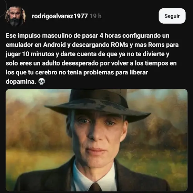
Task: Open the rodrigoalvarez1977 username link
Action: click(x=60, y=16)
